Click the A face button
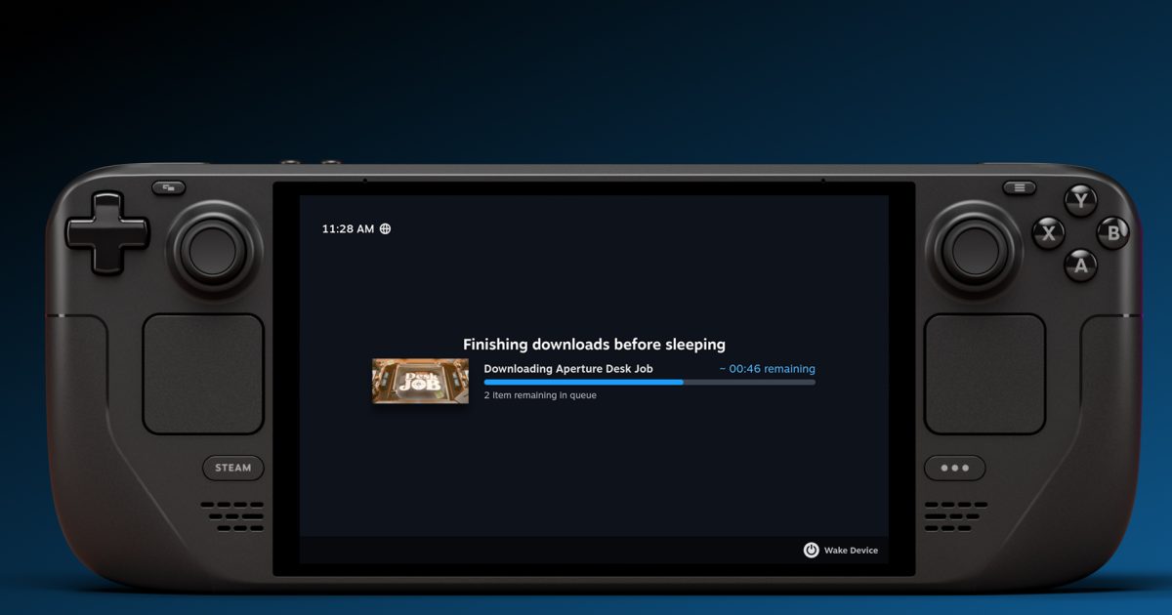The height and width of the screenshot is (615, 1172). pyautogui.click(x=1080, y=265)
